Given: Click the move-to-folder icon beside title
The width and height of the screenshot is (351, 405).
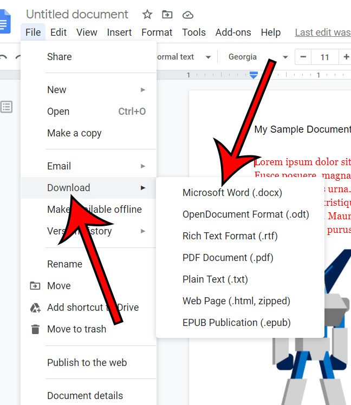Looking at the screenshot, I should coord(167,15).
